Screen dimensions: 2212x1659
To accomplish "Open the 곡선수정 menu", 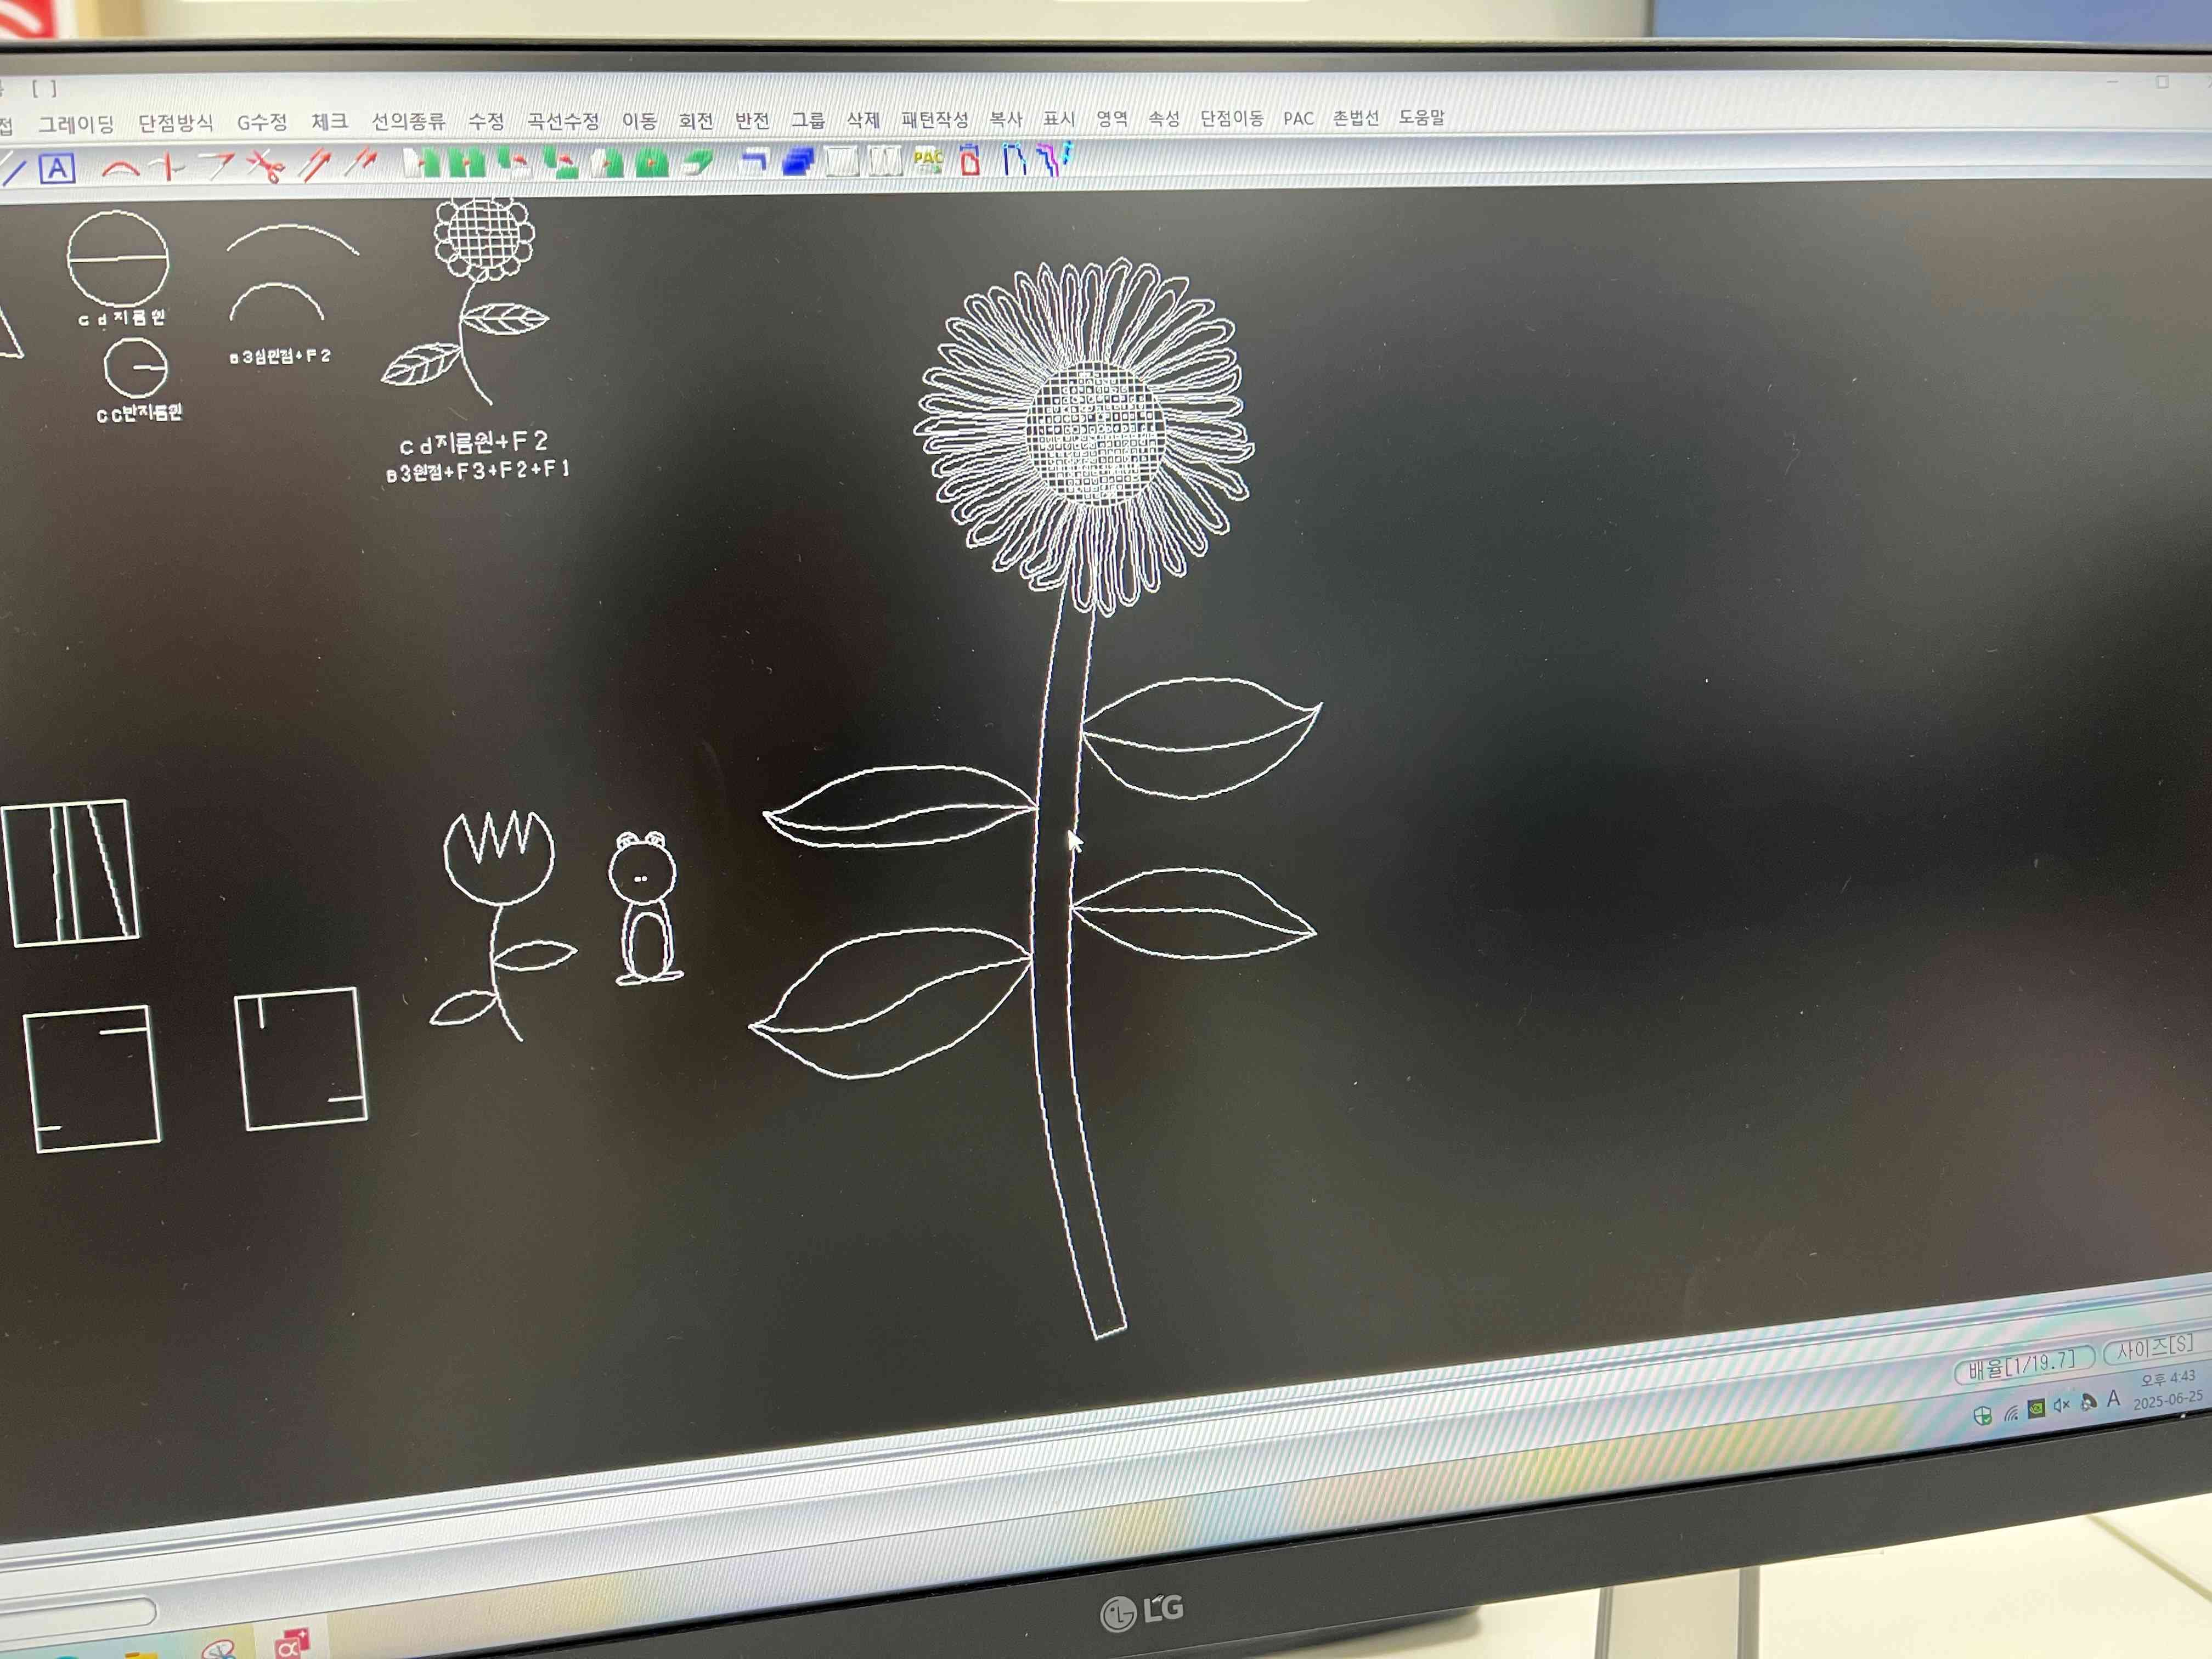I will point(563,121).
